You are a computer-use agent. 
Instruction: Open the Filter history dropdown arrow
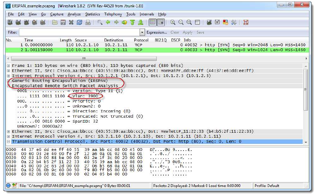coord(142,32)
